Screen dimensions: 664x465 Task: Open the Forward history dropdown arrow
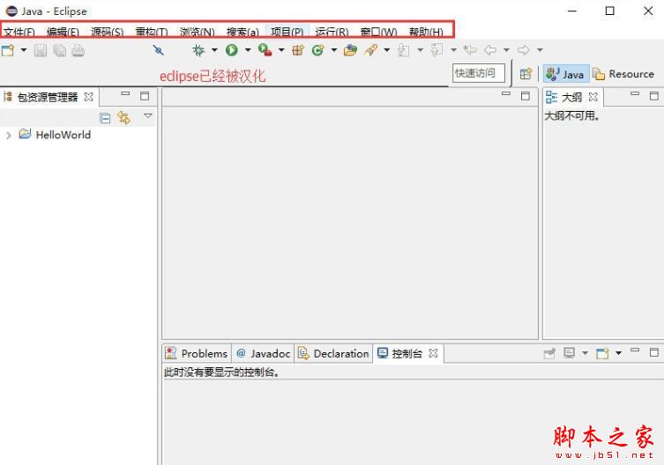(540, 50)
